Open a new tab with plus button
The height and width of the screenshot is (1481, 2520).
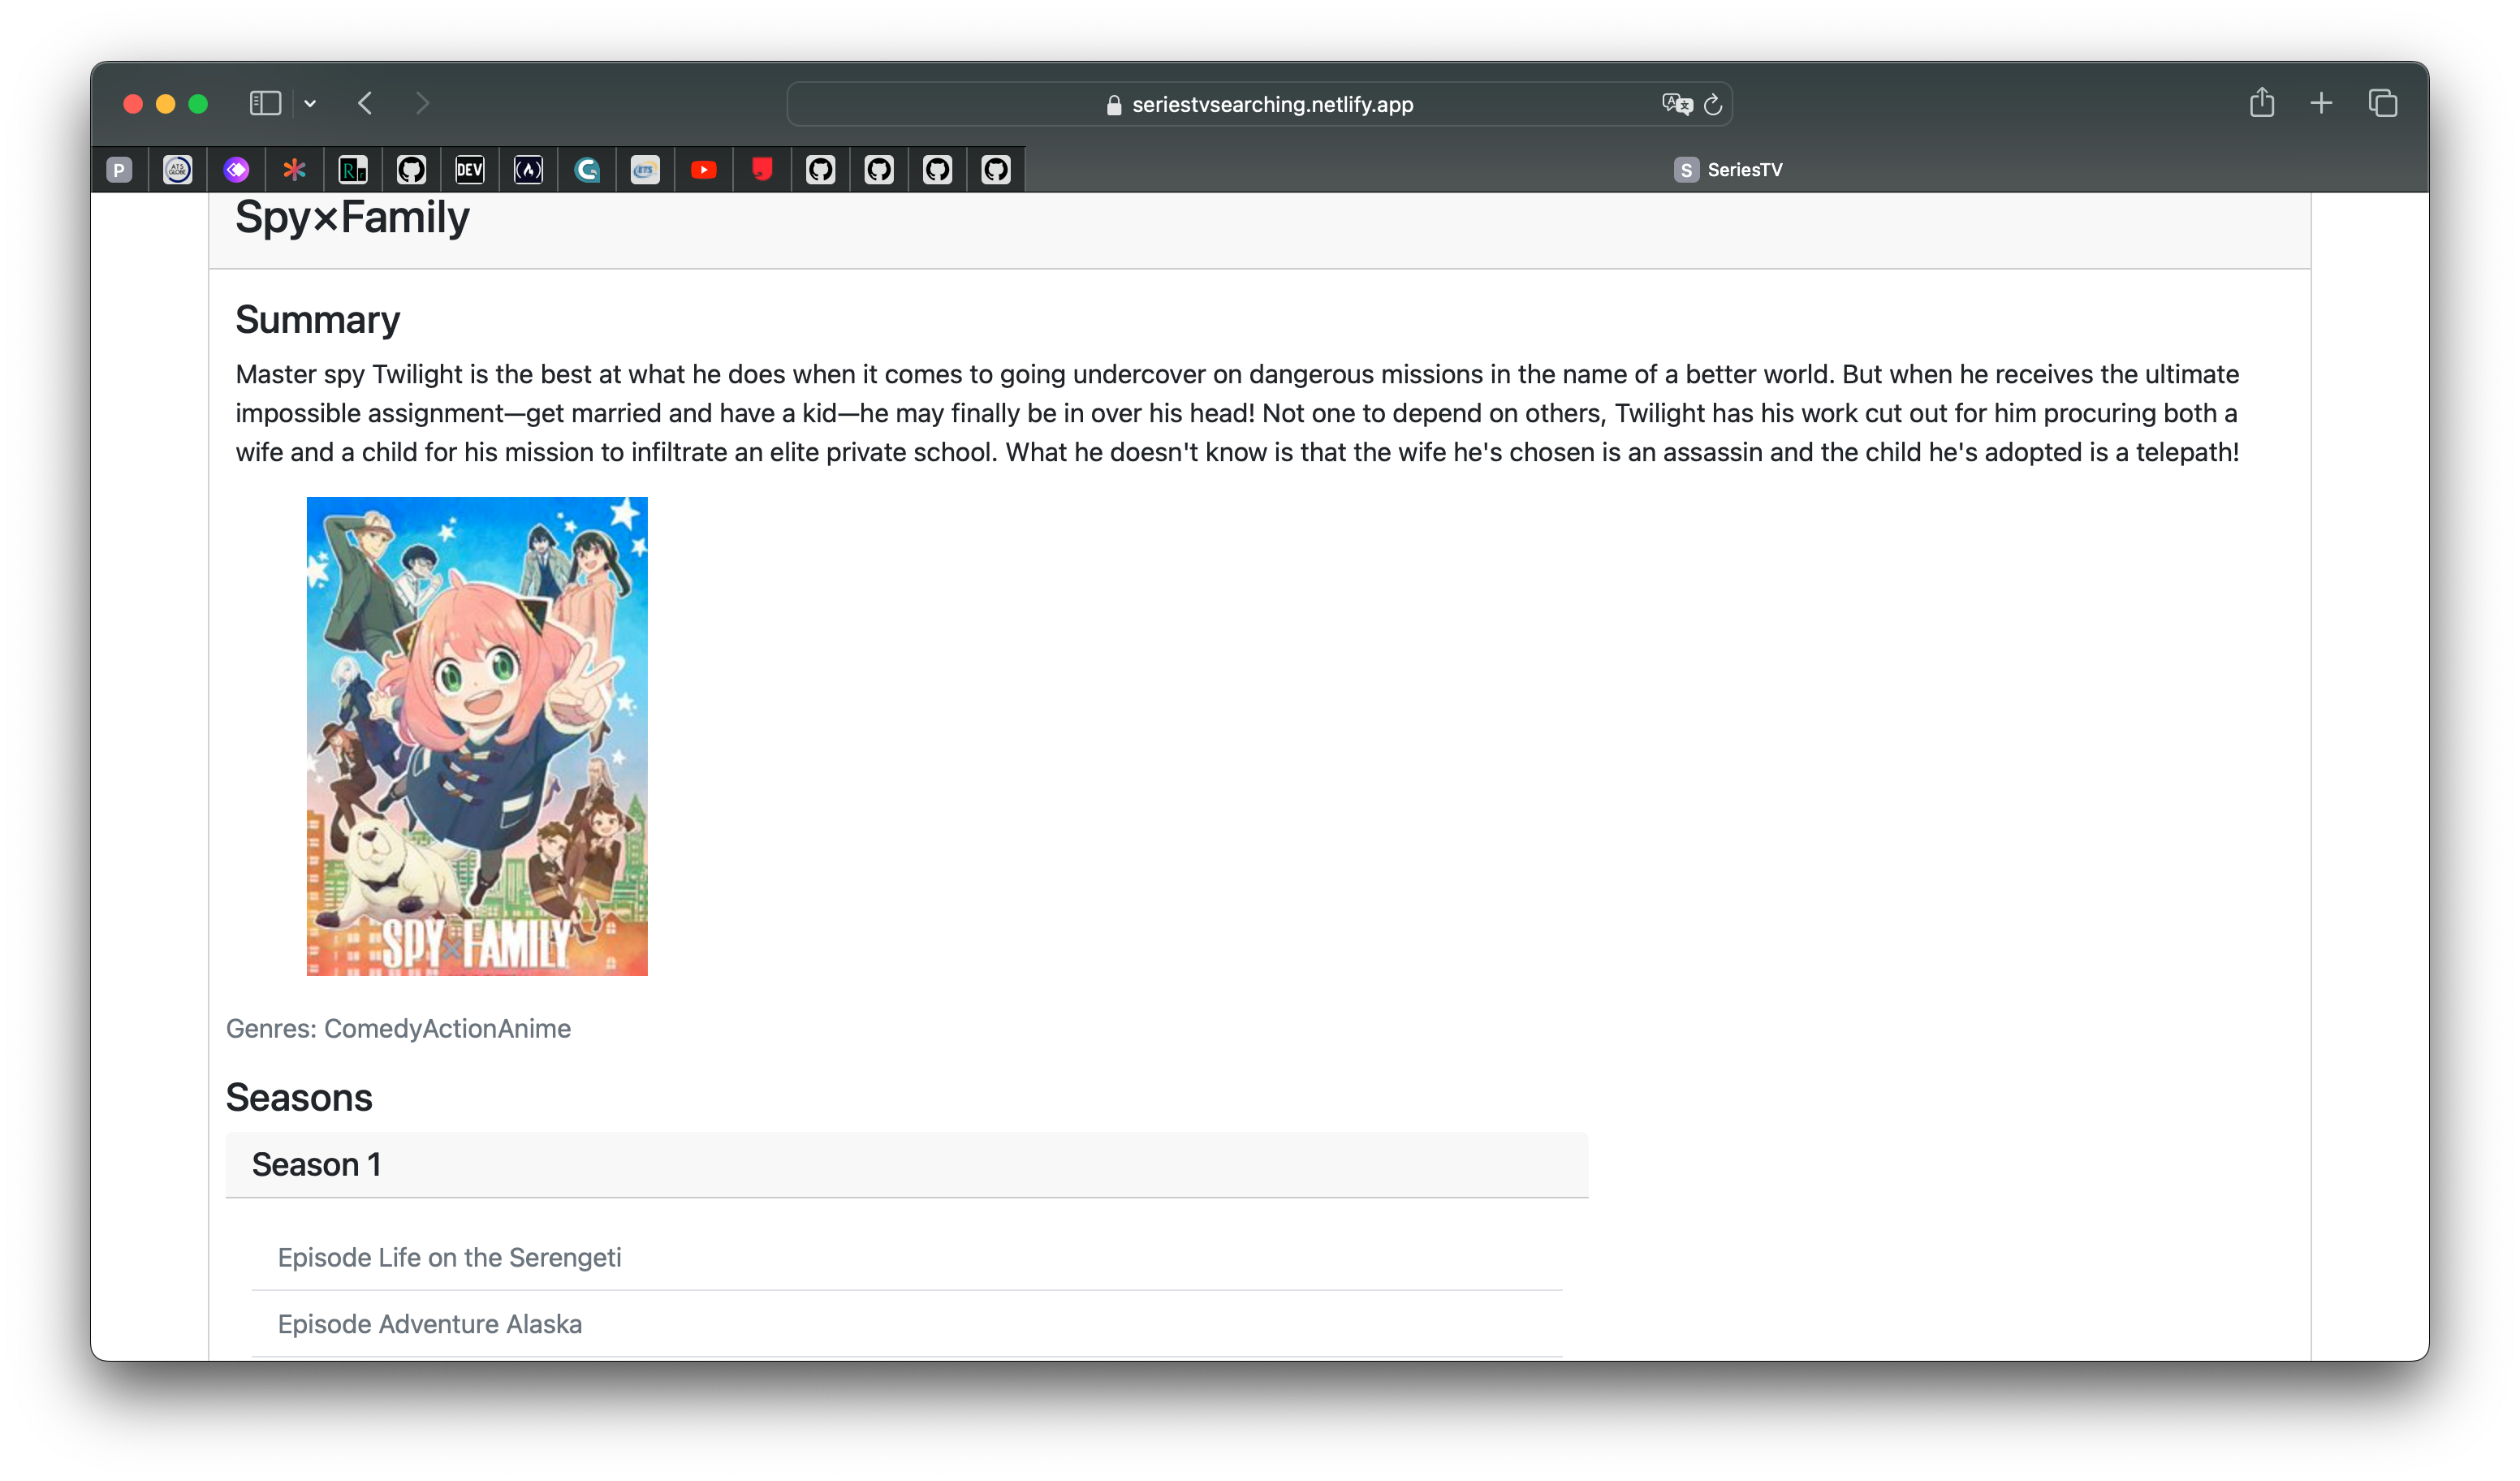pyautogui.click(x=2322, y=103)
